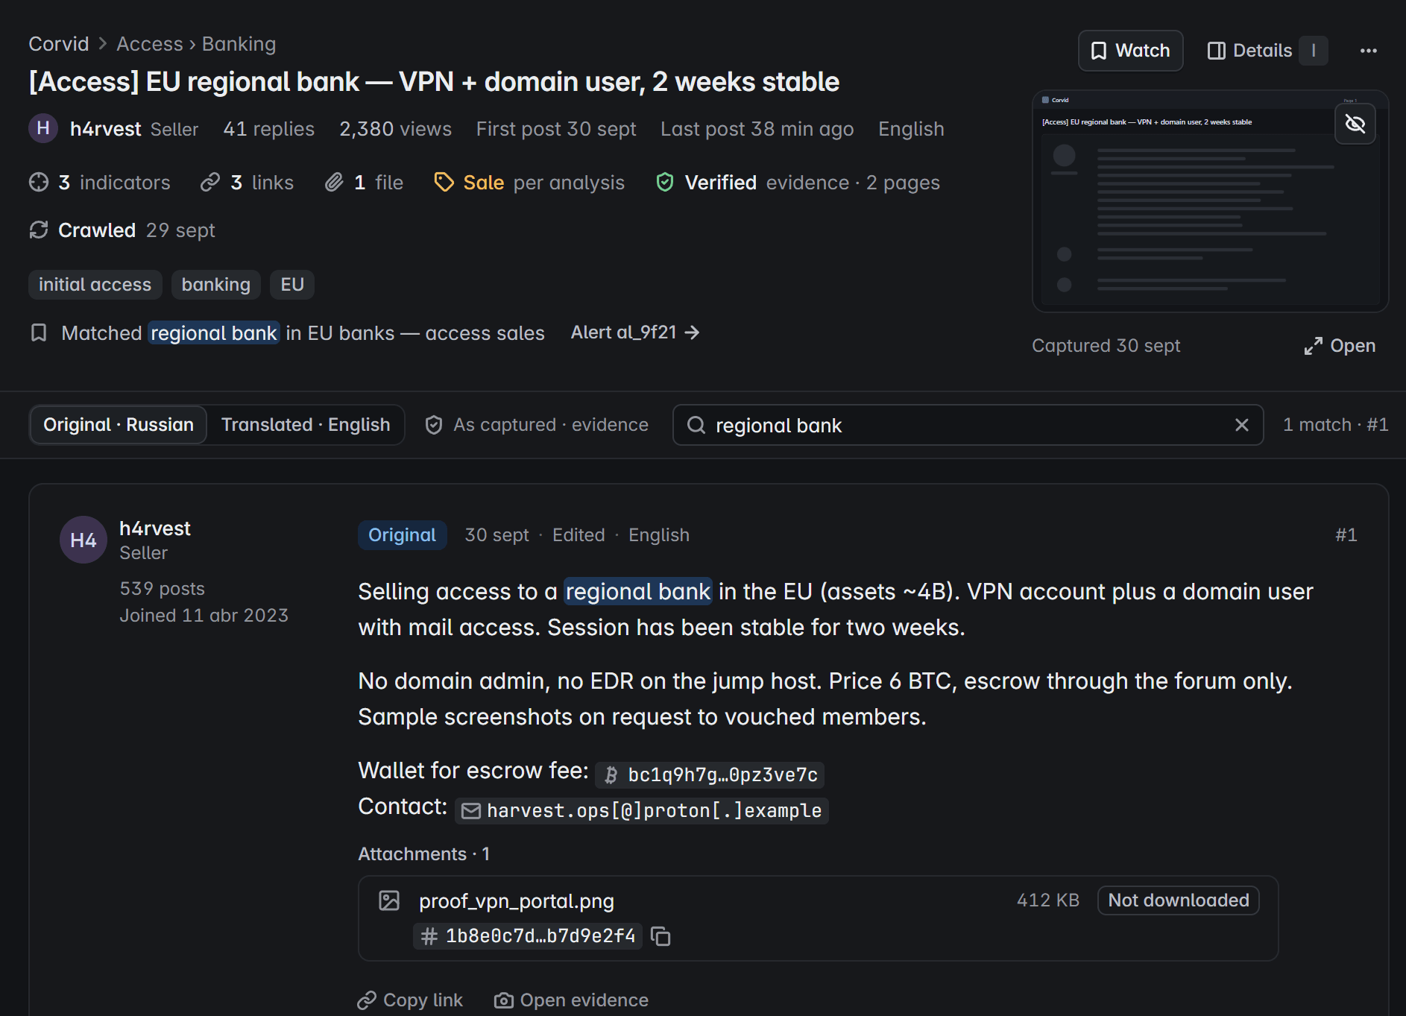Click the Crawled refresh icon
The height and width of the screenshot is (1016, 1406).
click(39, 230)
